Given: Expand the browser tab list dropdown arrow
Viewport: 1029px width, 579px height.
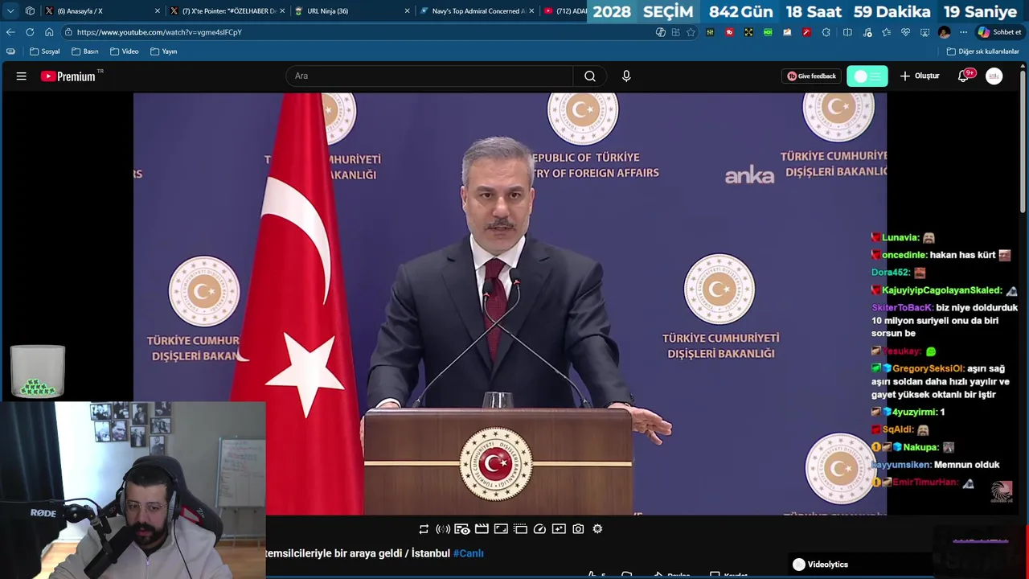Looking at the screenshot, I should tap(10, 11).
